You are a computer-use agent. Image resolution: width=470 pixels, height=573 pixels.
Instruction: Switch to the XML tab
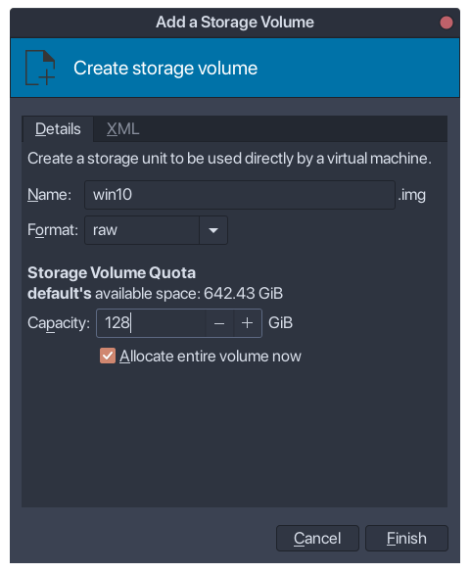pos(122,129)
